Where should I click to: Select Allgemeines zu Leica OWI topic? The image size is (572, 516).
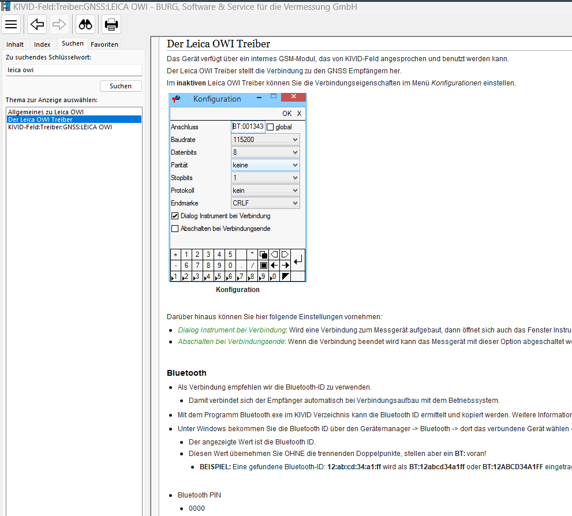tap(46, 111)
